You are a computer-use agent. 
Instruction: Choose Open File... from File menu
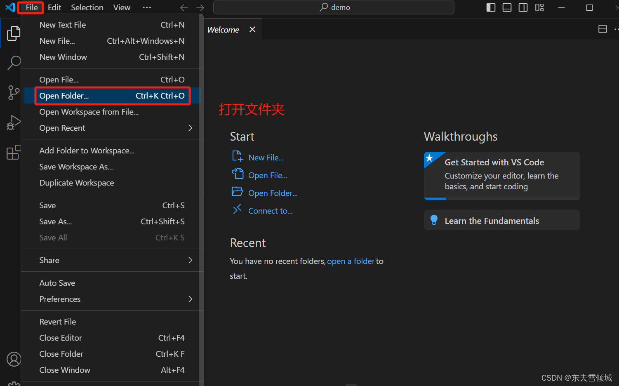(112, 80)
